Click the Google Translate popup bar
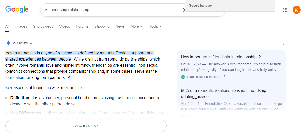 [x=230, y=6]
